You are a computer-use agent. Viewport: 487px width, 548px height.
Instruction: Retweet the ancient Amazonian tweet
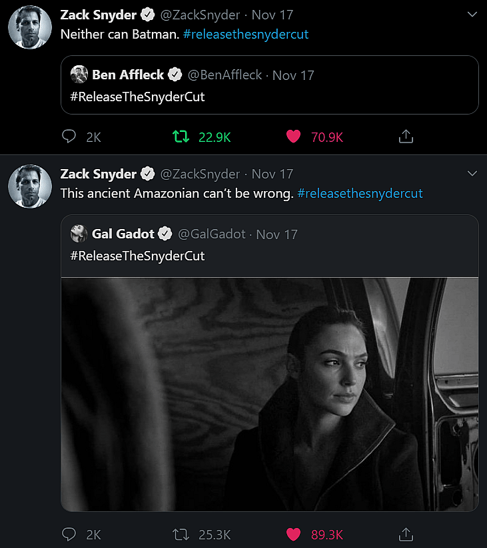[181, 534]
